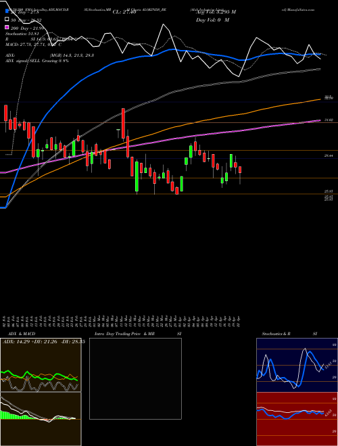Select the 200 Day average value text
The image size is (338, 446).
point(28,28)
